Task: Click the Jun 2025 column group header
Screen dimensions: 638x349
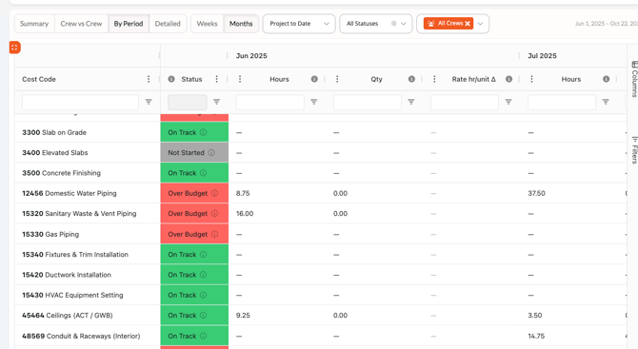Action: point(251,56)
